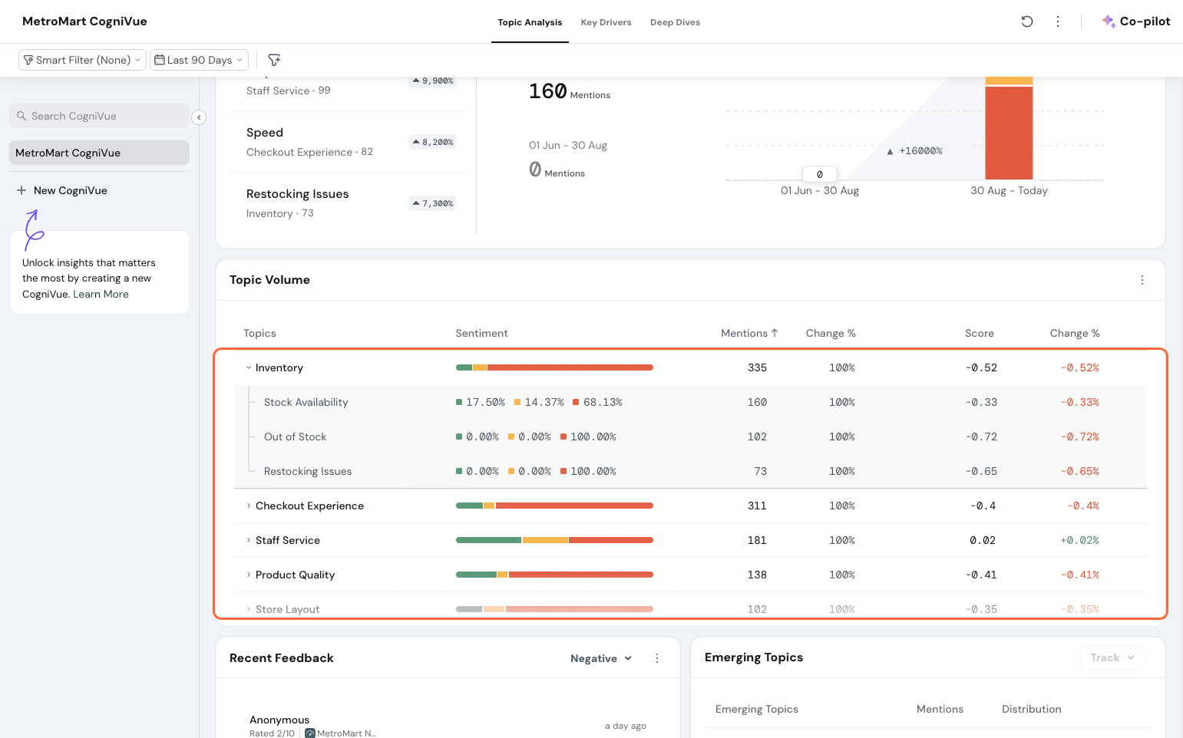Viewport: 1183px width, 738px height.
Task: Switch to the Key Drivers tab
Action: click(x=606, y=22)
